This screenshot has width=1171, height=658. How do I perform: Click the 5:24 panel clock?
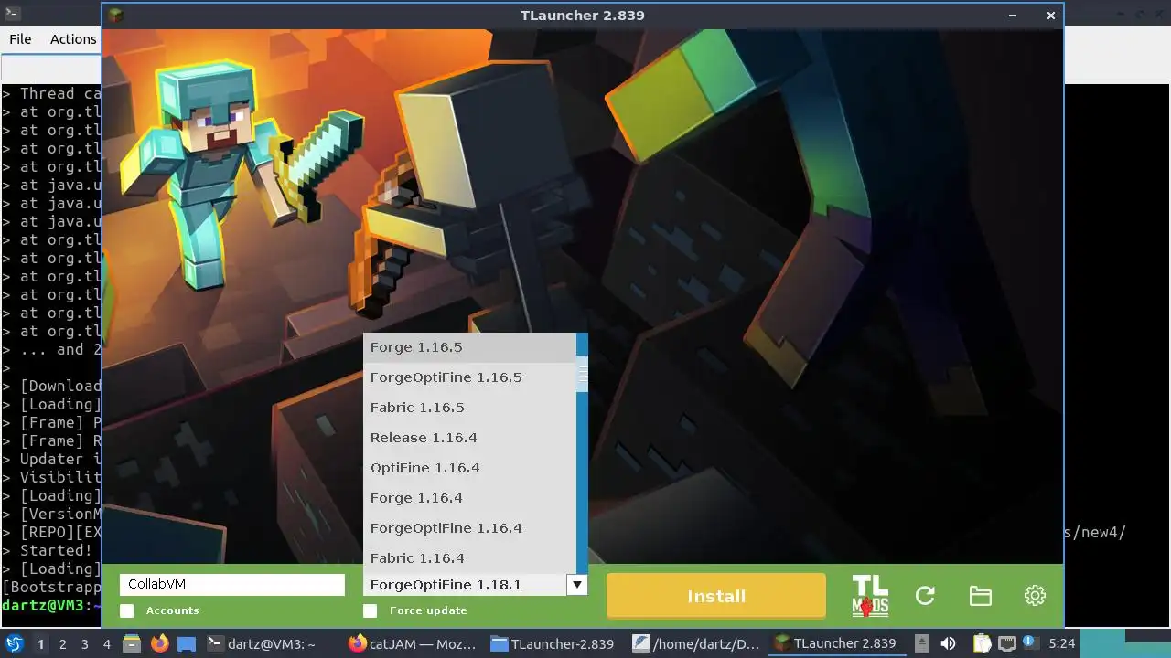(x=1062, y=643)
